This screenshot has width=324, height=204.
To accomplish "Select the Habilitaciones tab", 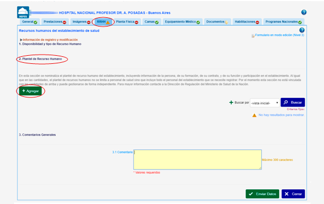I will [x=247, y=22].
